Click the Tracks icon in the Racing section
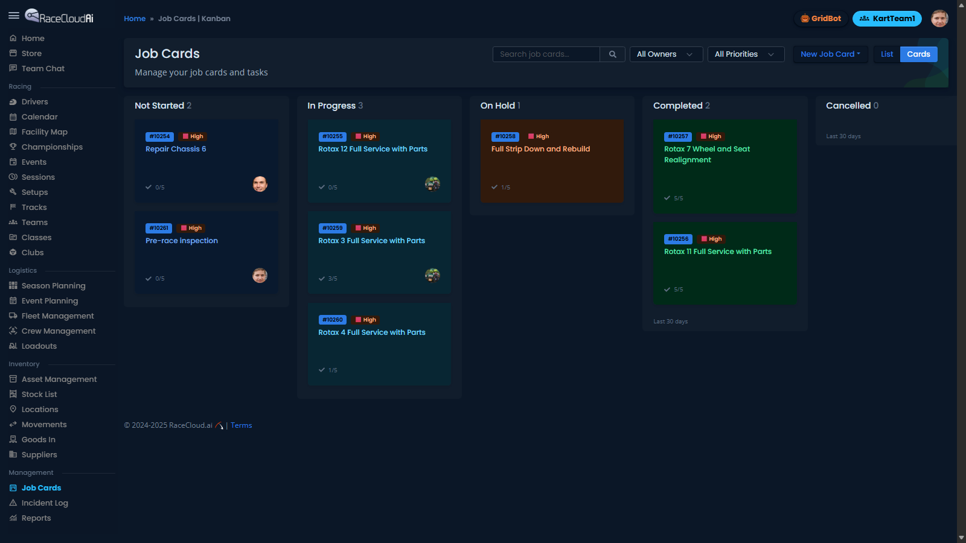Screen dimensions: 966x543 click(13, 207)
